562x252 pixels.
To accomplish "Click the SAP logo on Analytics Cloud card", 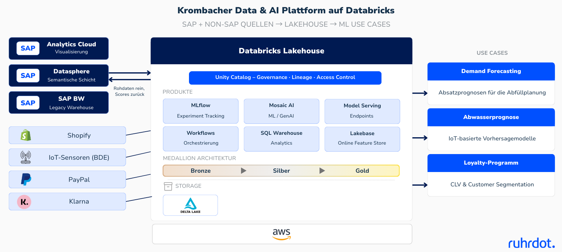I will (x=28, y=48).
